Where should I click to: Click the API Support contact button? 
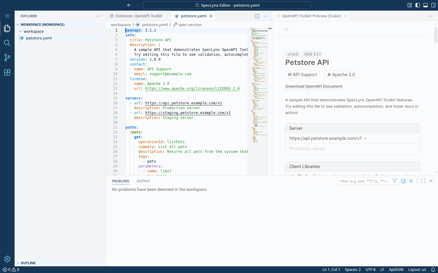click(302, 75)
